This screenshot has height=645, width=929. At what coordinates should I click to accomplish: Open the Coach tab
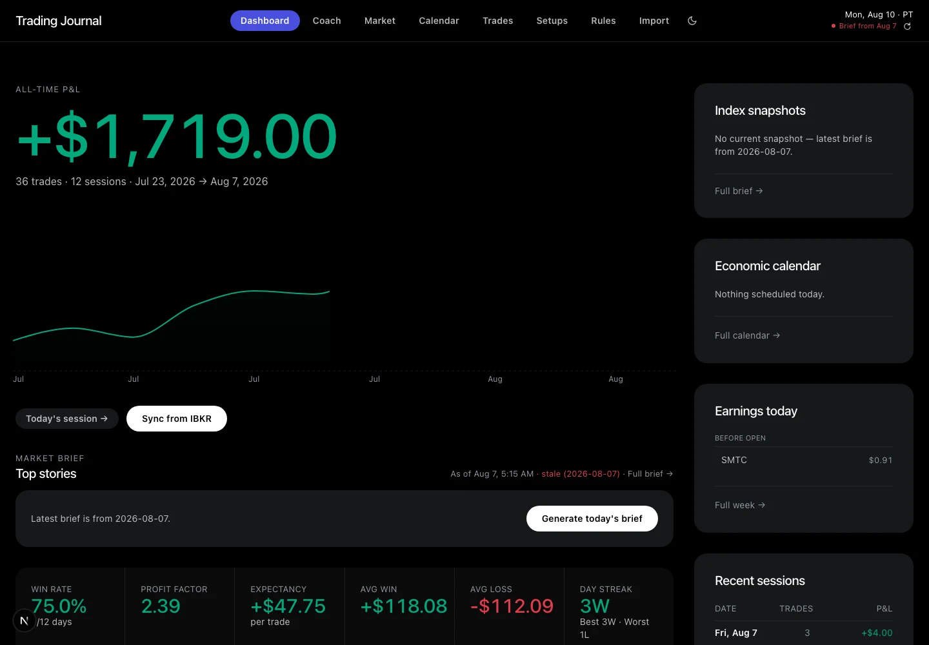point(327,21)
